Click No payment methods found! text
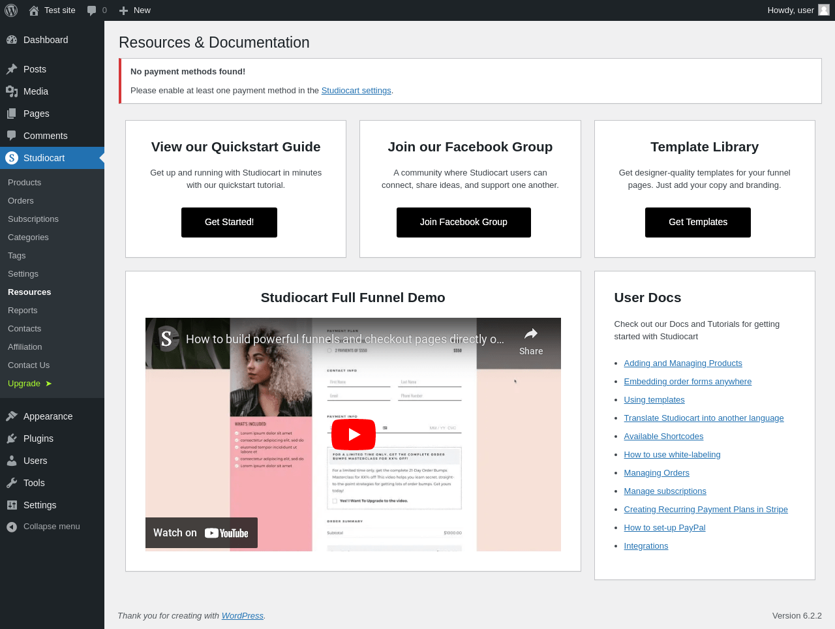Viewport: 835px width, 629px height. pyautogui.click(x=188, y=72)
